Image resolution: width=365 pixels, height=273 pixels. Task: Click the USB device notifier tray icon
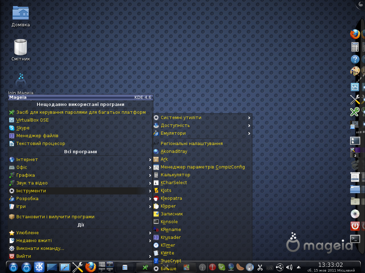click(279, 267)
